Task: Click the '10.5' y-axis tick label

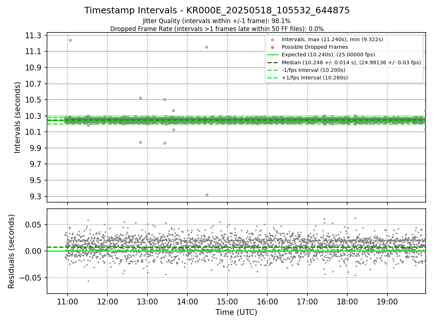Action: (34, 100)
